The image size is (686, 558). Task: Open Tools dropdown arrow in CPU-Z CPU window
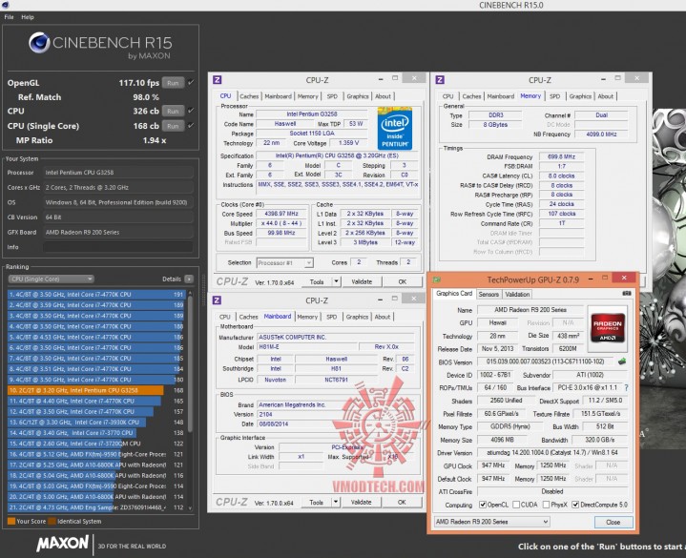[336, 281]
